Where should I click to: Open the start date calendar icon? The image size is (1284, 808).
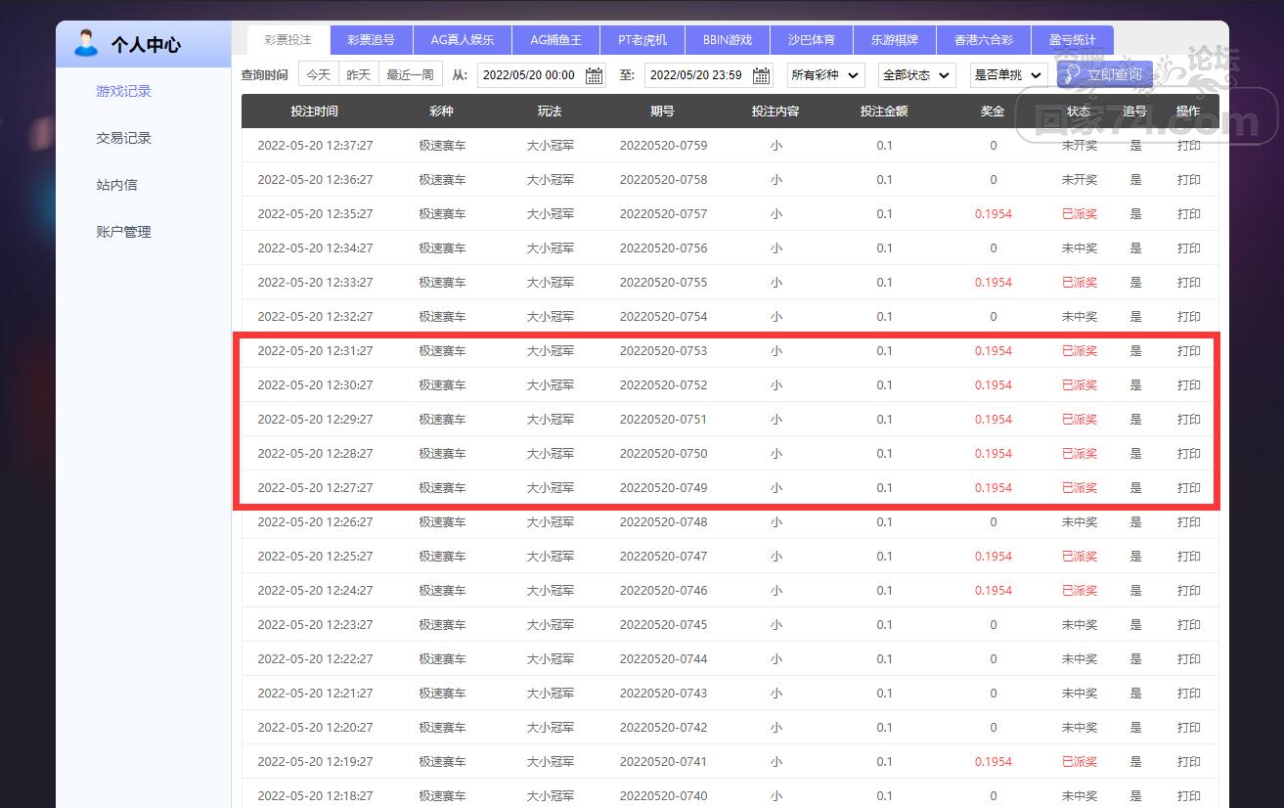point(594,75)
